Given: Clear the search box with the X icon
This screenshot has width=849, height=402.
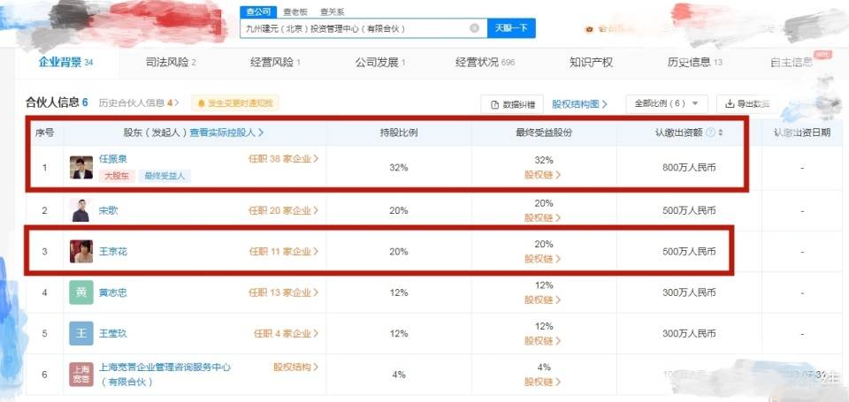Looking at the screenshot, I should pyautogui.click(x=474, y=28).
